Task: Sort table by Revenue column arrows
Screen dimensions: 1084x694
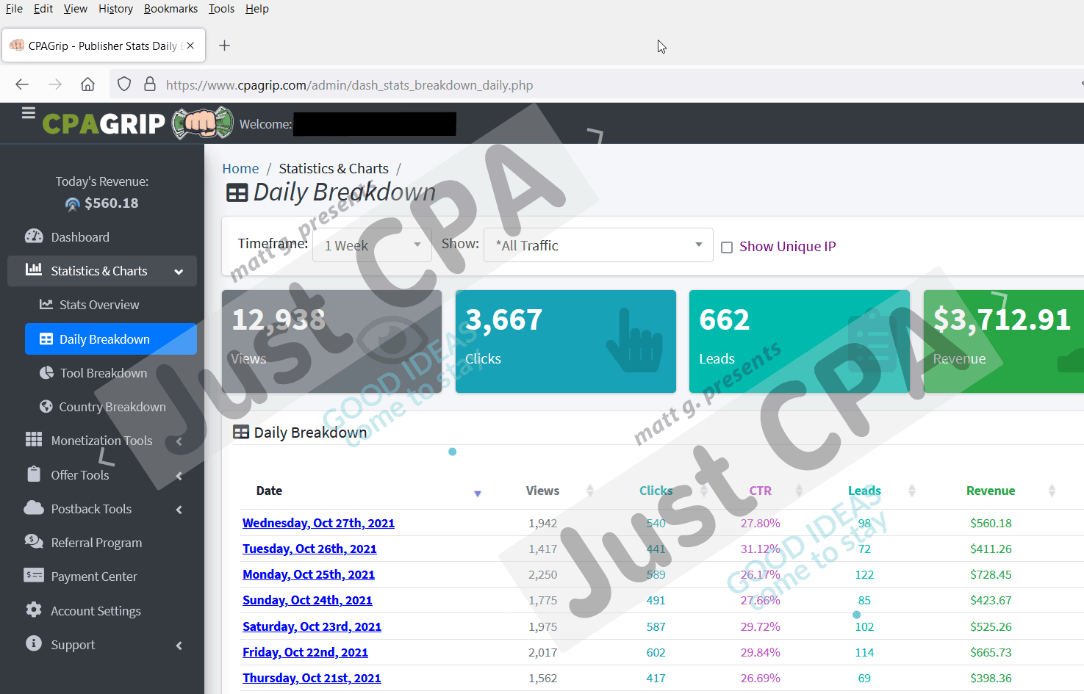Action: click(x=1052, y=491)
